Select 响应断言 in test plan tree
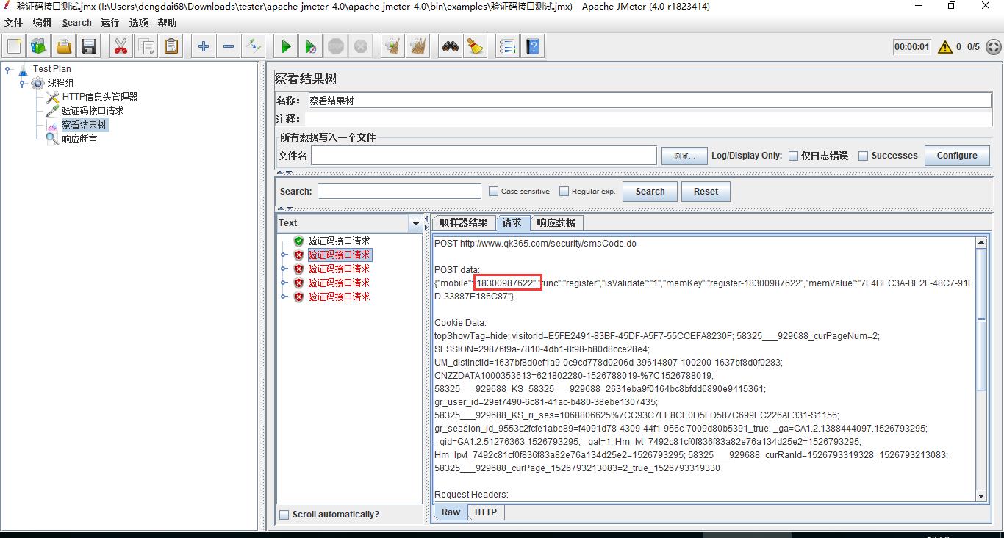The image size is (1004, 538). (x=79, y=139)
